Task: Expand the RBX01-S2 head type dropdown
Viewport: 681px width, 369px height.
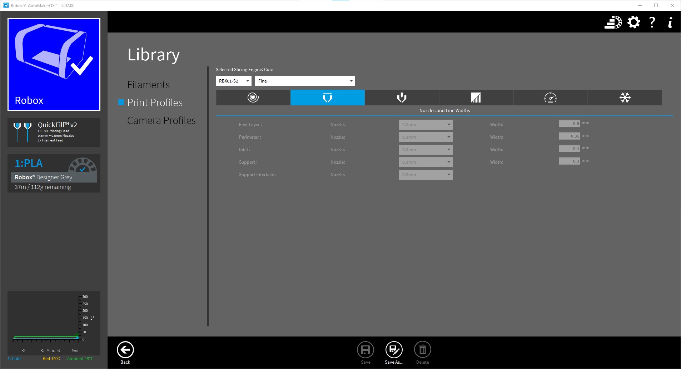Action: 234,81
